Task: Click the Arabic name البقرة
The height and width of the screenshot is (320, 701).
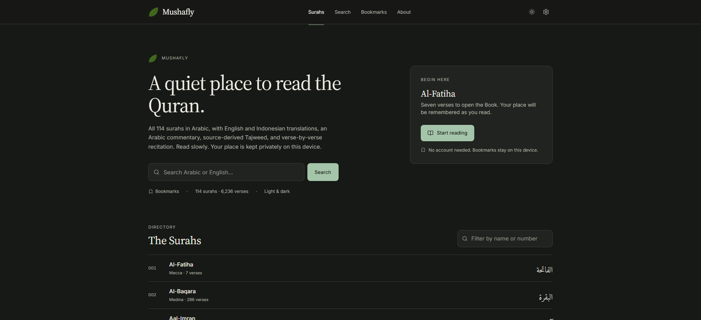Action: tap(546, 297)
